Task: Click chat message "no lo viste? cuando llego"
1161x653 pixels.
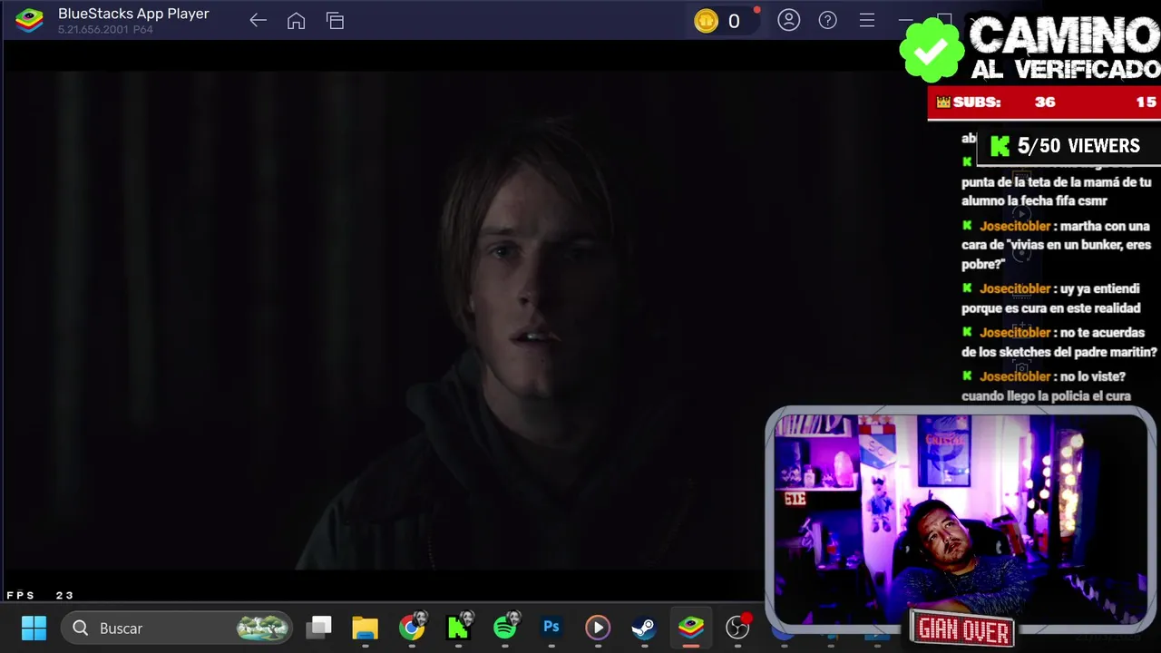Action: point(1046,385)
